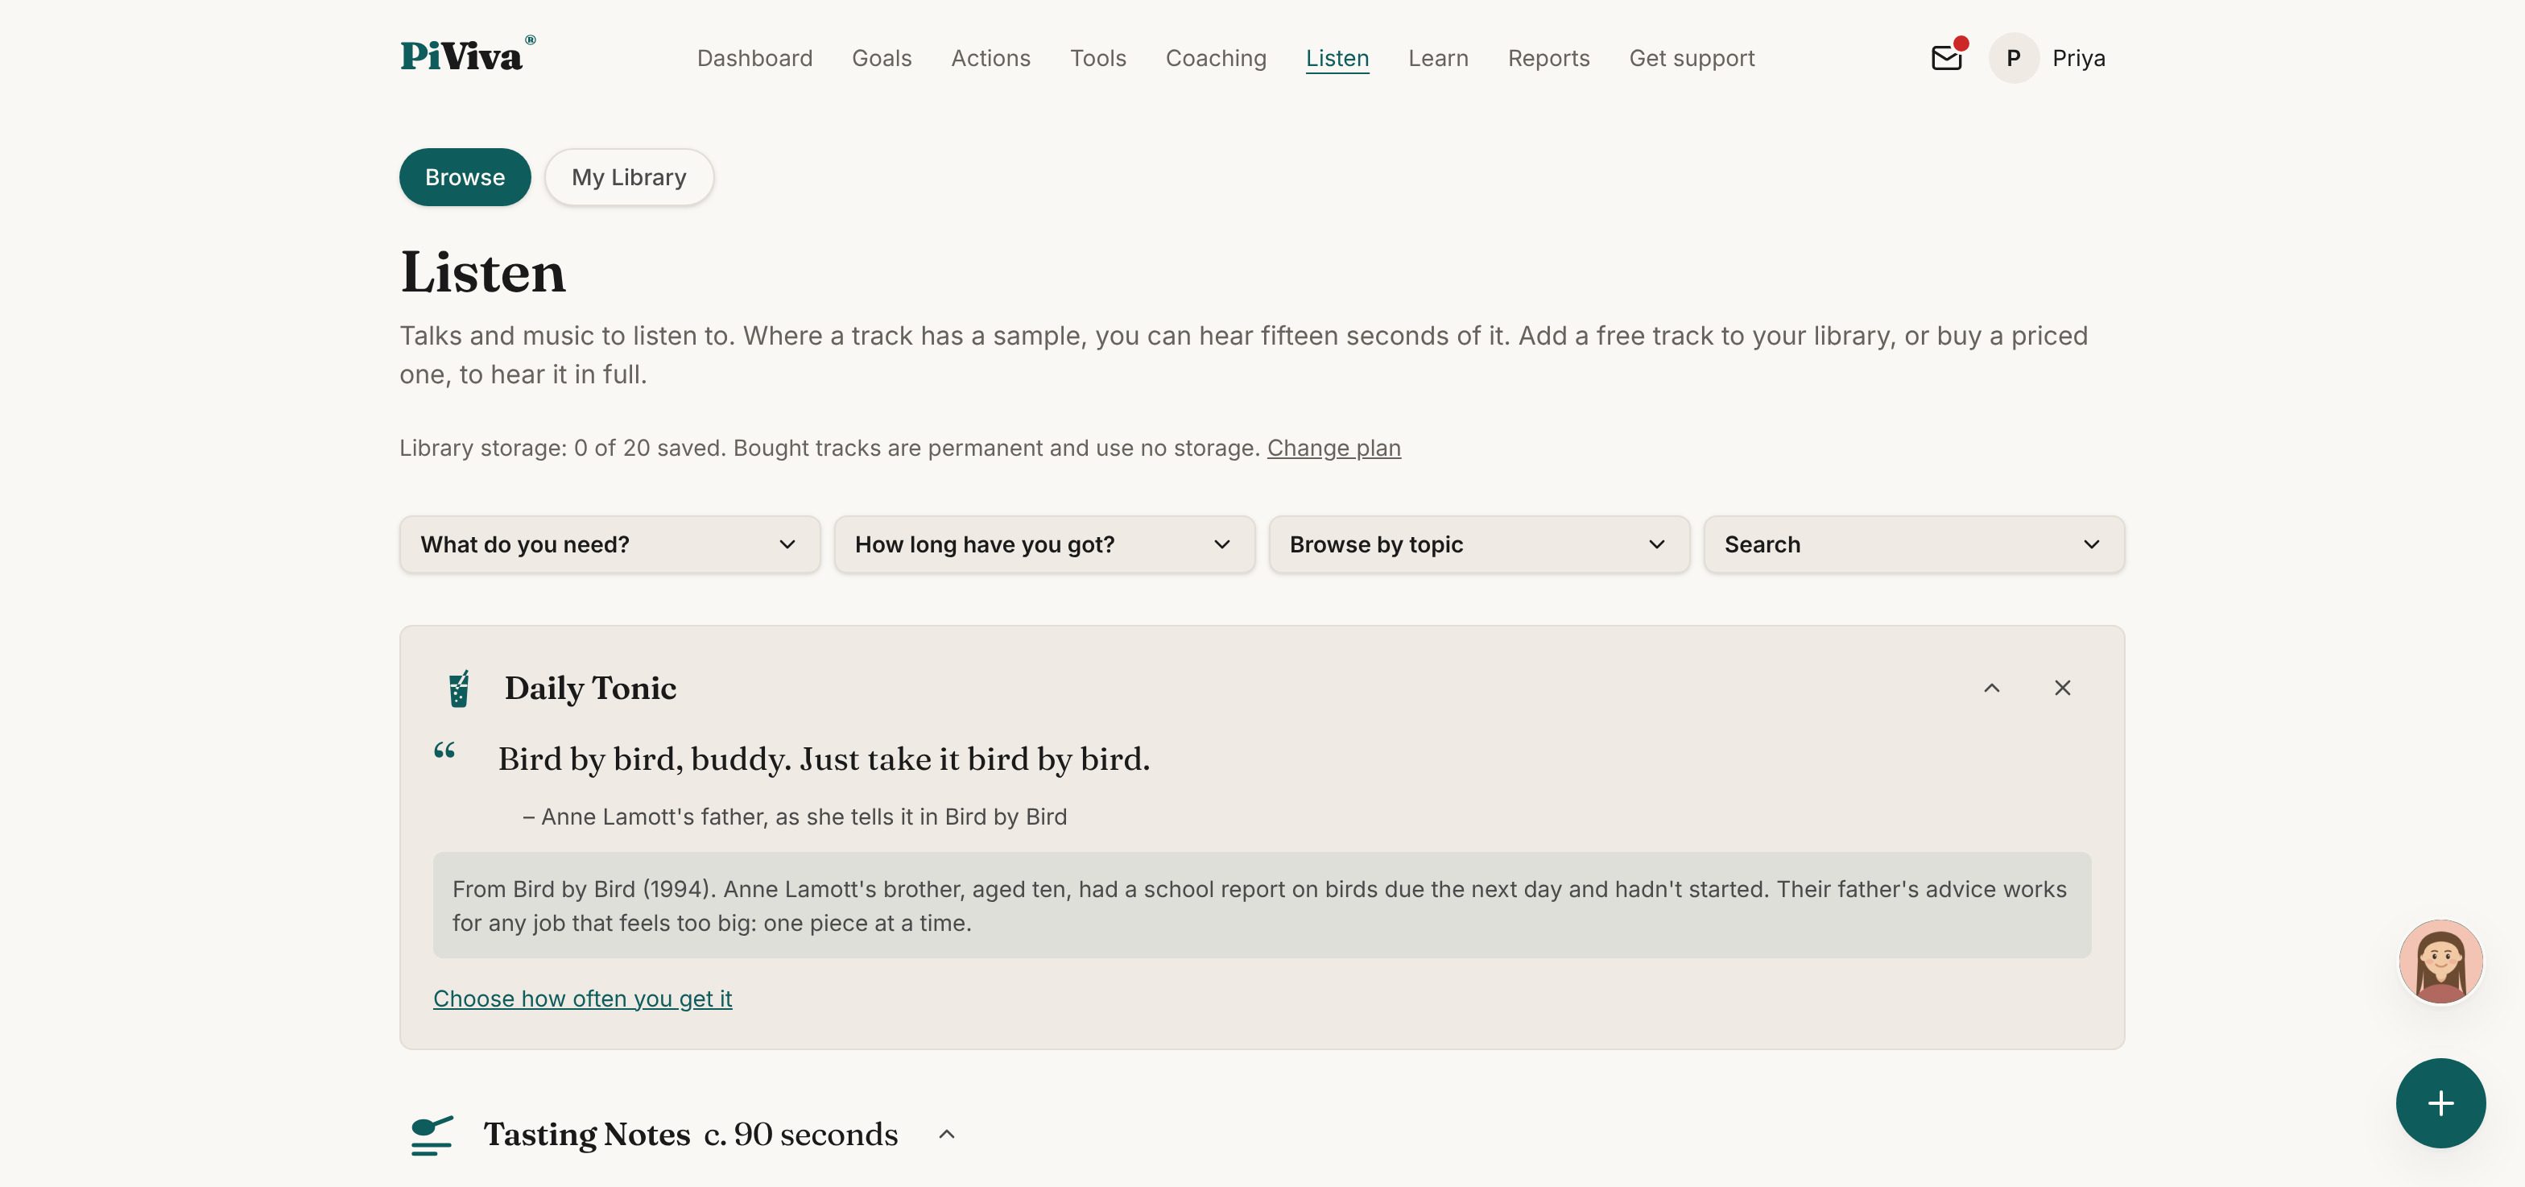The height and width of the screenshot is (1187, 2525).
Task: Open the coach avatar chat bubble
Action: (x=2440, y=962)
